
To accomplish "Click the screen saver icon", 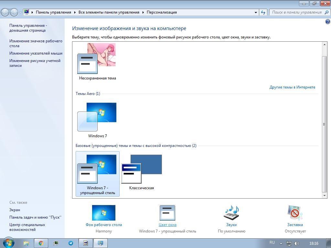I will [295, 213].
